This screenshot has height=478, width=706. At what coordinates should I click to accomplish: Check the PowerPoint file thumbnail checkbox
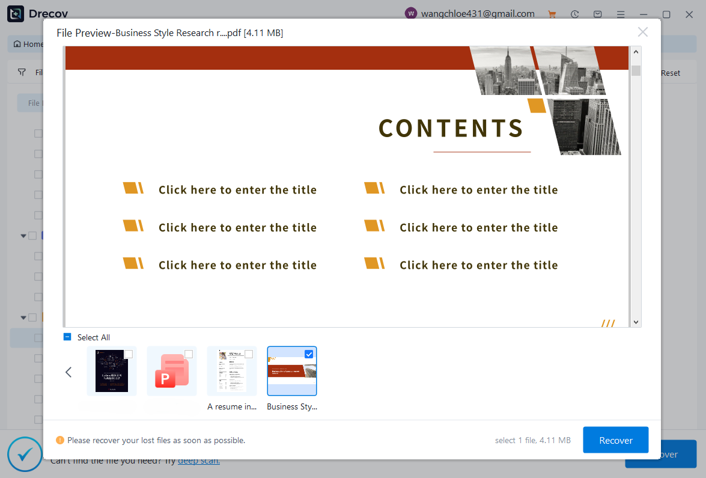(189, 354)
